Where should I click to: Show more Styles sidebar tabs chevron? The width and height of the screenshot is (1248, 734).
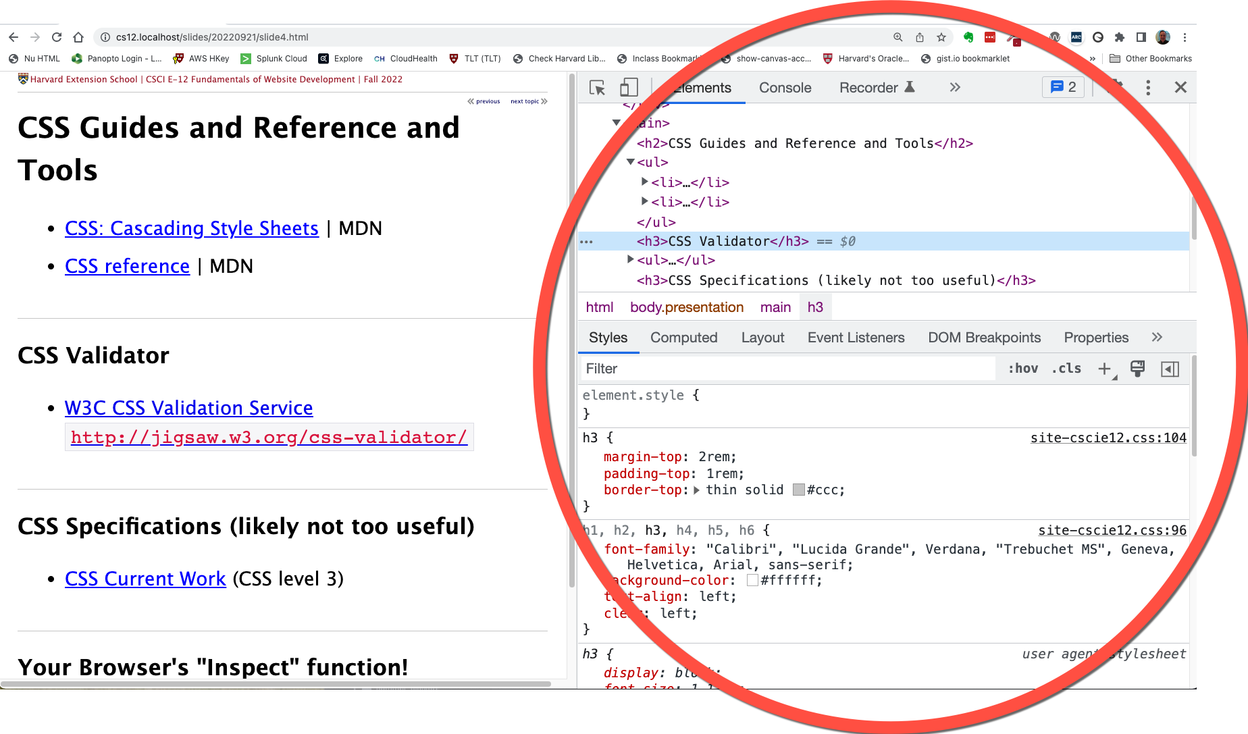pyautogui.click(x=1157, y=337)
